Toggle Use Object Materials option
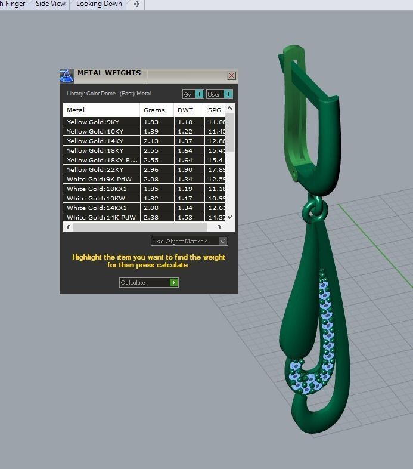Screen dimensions: 413x469 coord(190,241)
